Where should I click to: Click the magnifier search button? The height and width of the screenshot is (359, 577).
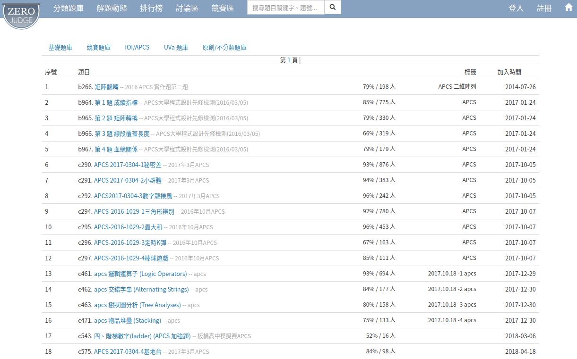333,8
